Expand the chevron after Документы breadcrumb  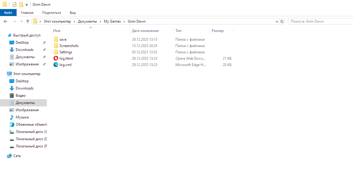[101, 21]
